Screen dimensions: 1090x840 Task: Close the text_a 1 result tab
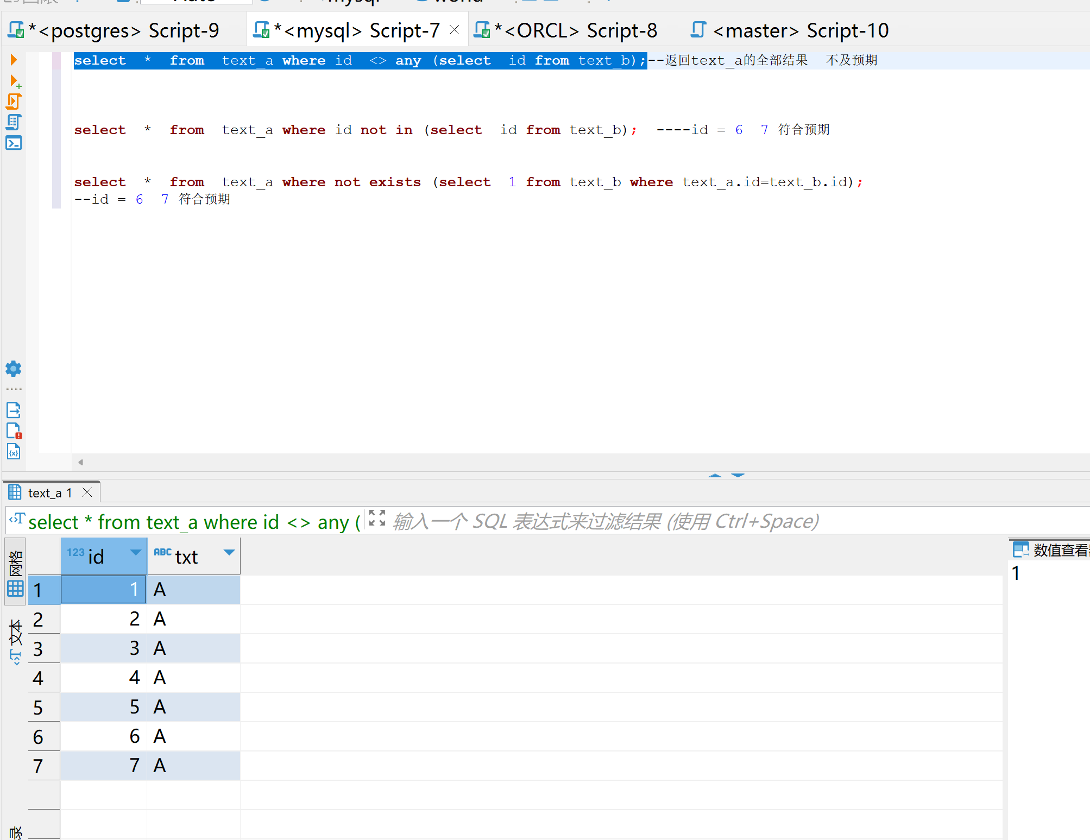87,492
